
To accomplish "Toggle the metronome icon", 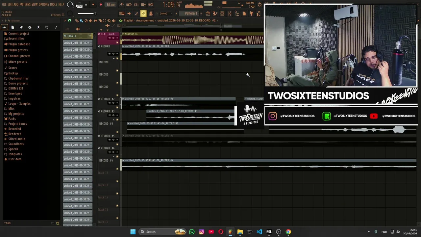I will click(122, 5).
